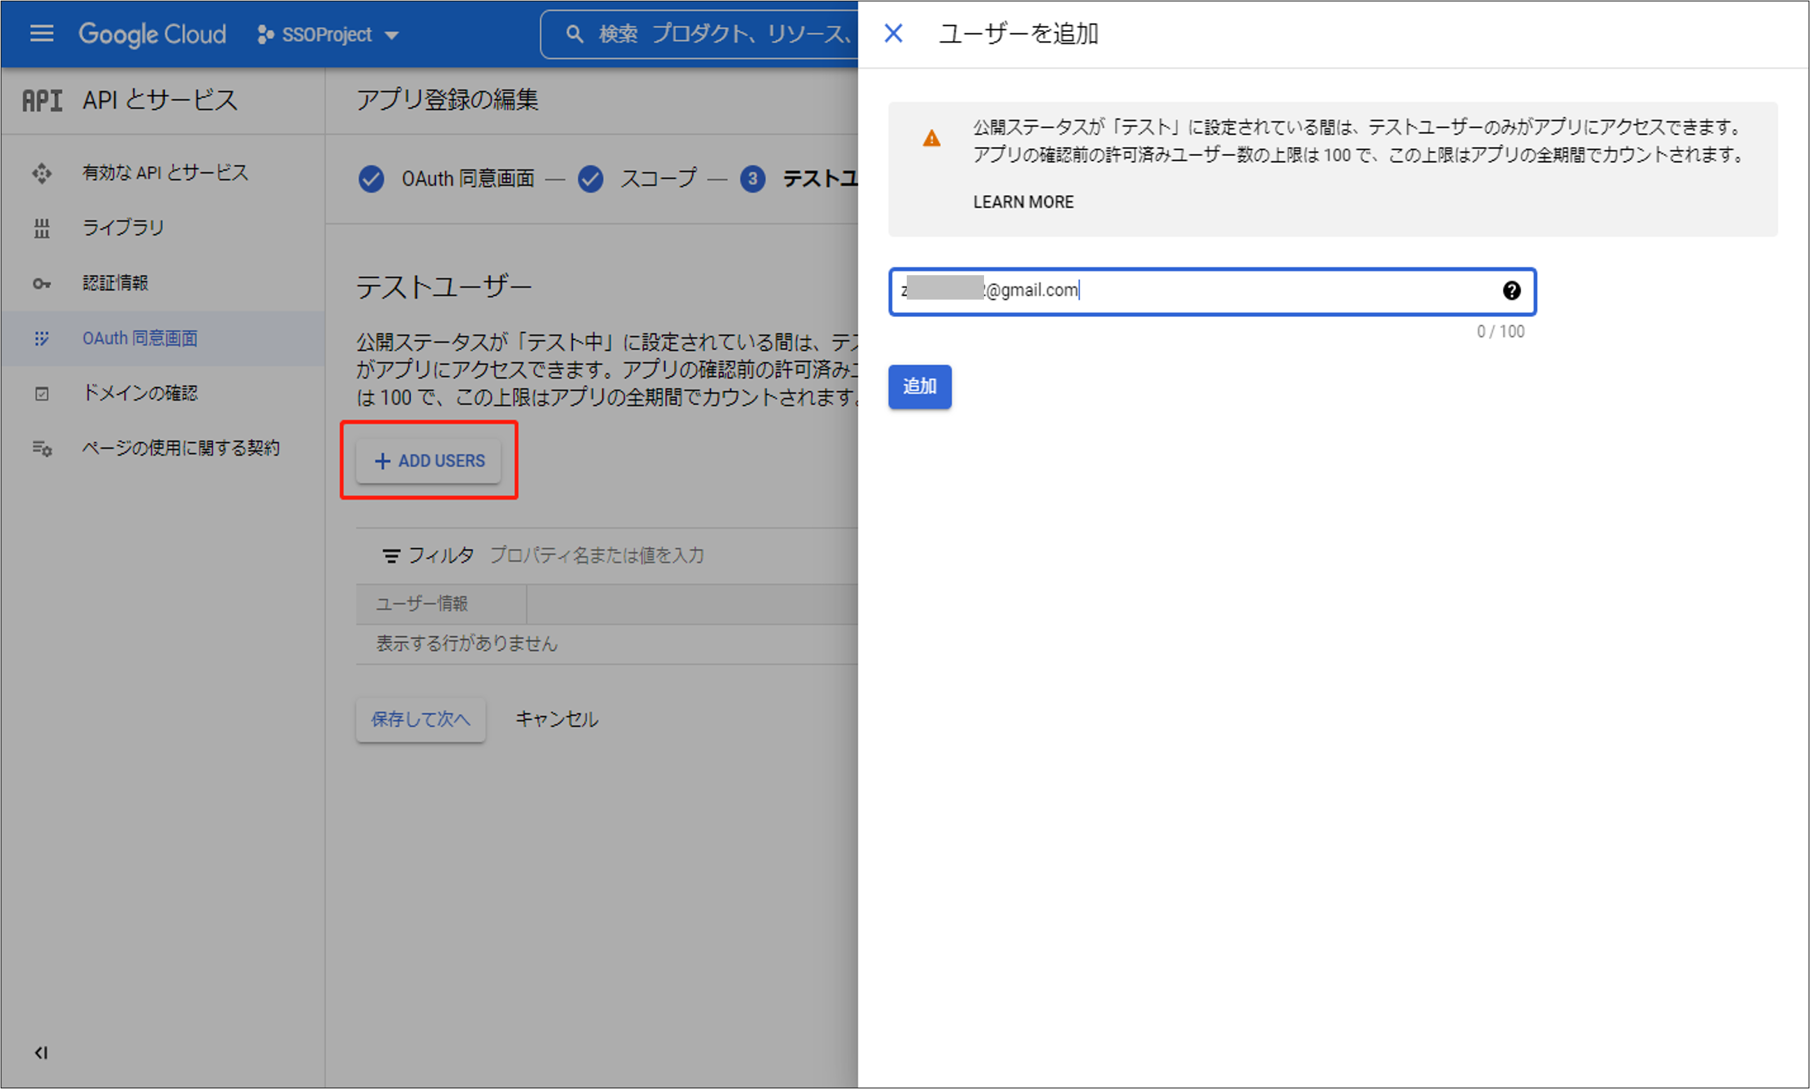Click the search magnifier icon

click(575, 33)
